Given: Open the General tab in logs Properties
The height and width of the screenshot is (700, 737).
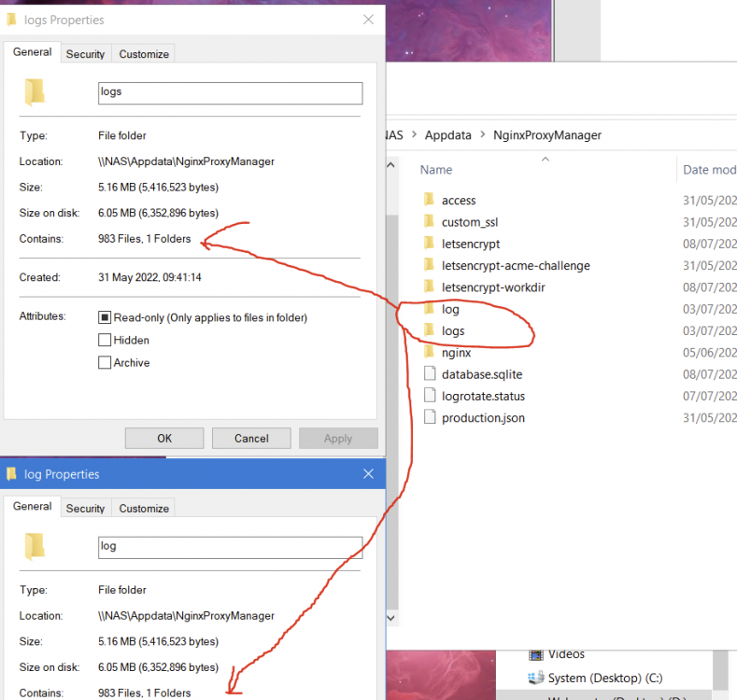Looking at the screenshot, I should pyautogui.click(x=32, y=52).
